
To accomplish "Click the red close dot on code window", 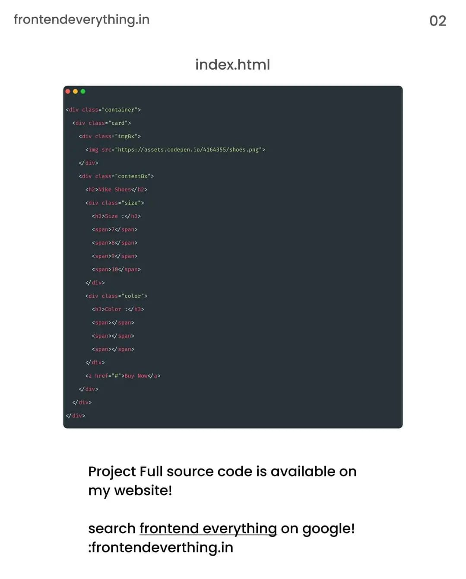I will 68,91.
